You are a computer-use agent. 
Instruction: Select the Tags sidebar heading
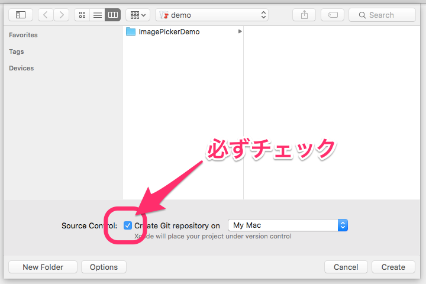pos(17,51)
